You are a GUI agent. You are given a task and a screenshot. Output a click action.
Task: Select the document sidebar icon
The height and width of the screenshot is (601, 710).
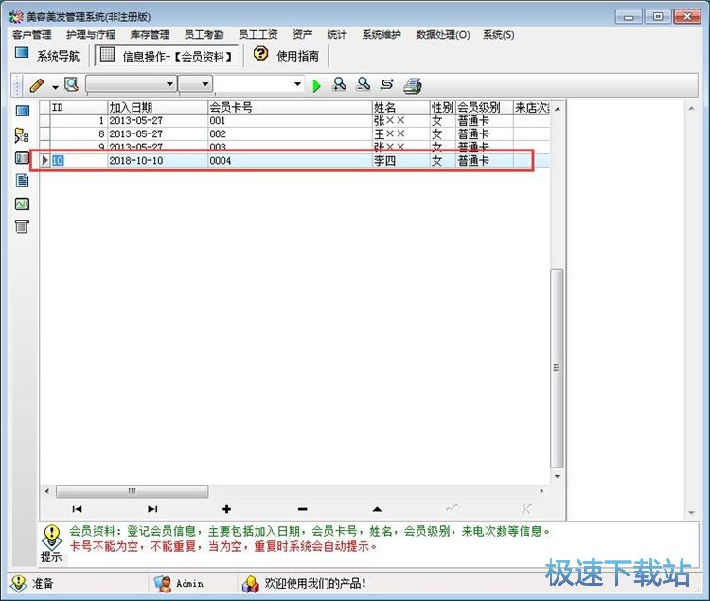click(22, 181)
